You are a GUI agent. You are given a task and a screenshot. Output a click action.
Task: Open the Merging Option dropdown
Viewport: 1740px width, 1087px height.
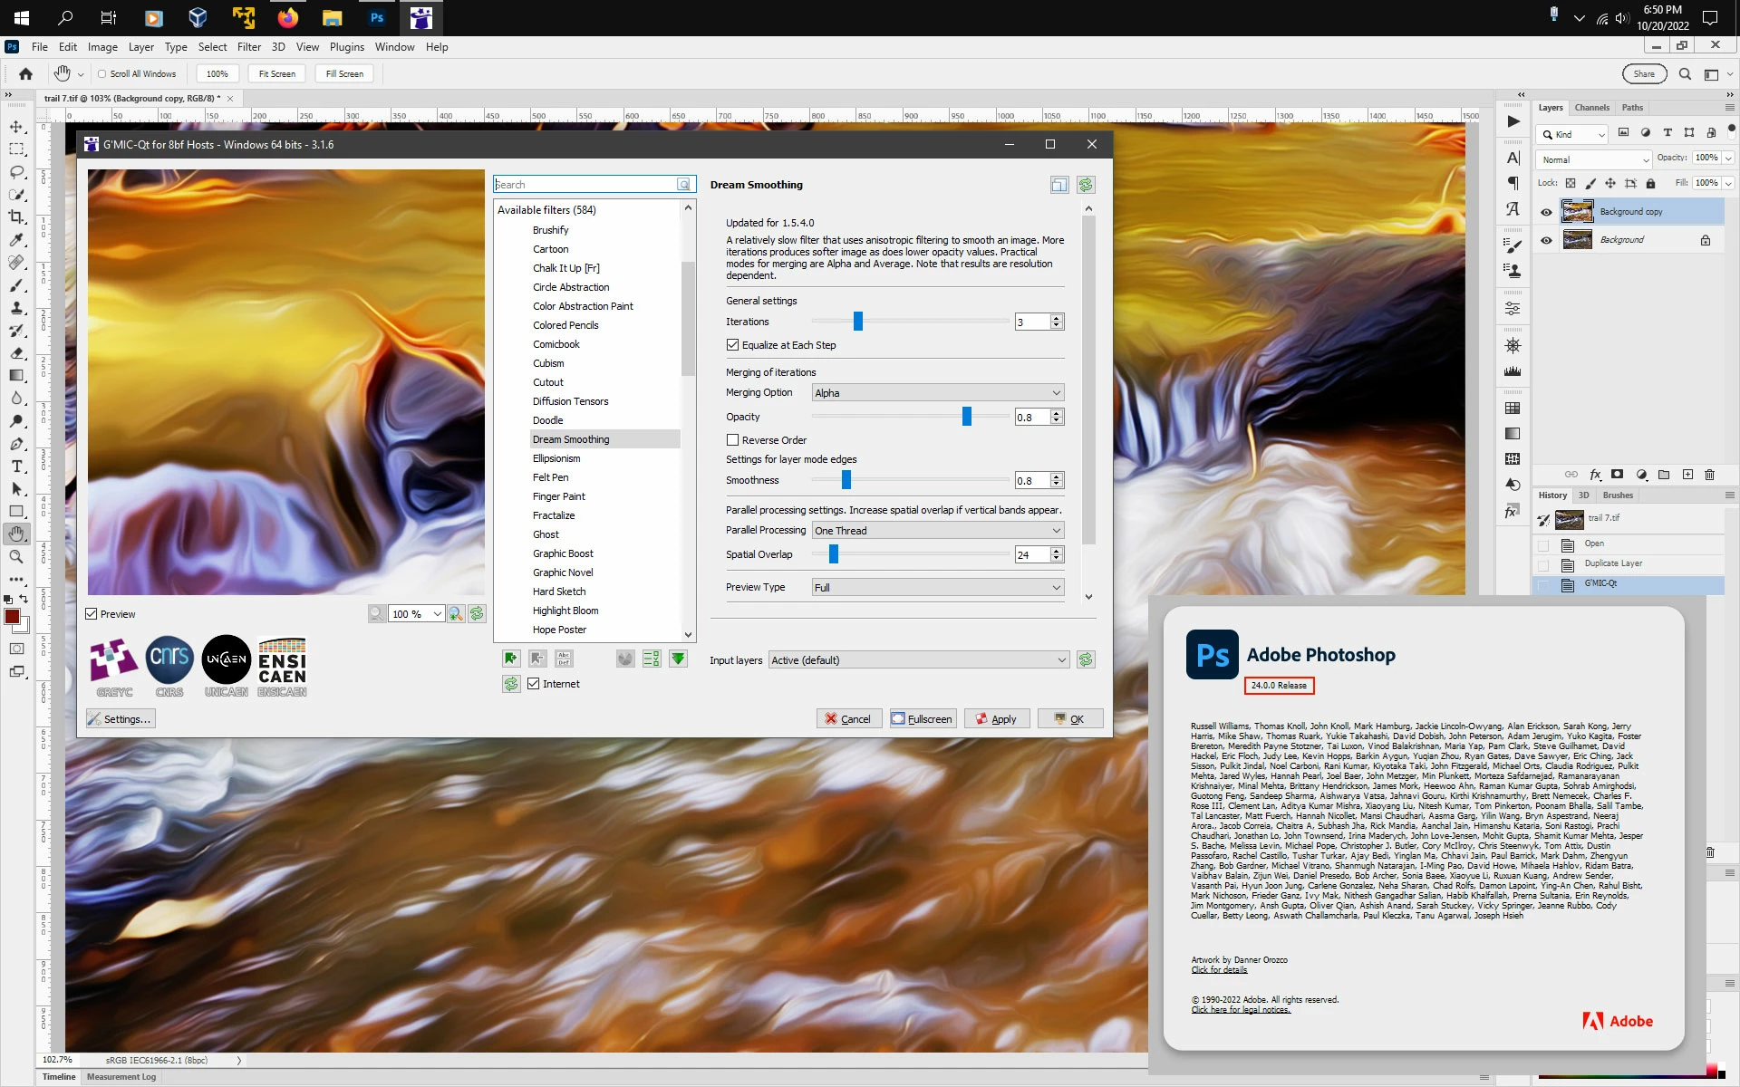[x=937, y=393]
